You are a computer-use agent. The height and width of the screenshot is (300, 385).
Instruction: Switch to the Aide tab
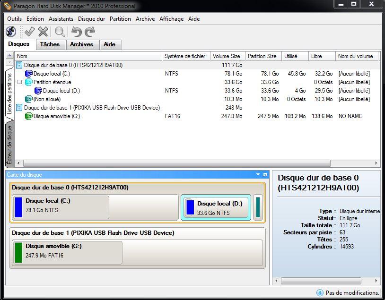111,44
